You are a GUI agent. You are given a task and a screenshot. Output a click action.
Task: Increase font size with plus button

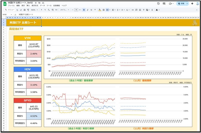tap(80, 10)
